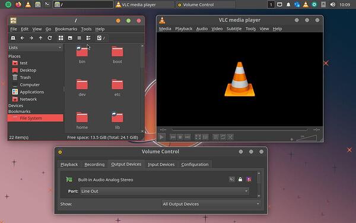Open the green applications menu in panel
The image size is (356, 223).
[8, 5]
